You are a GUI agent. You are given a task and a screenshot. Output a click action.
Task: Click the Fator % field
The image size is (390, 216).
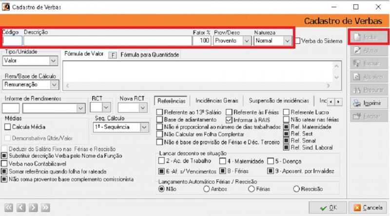pyautogui.click(x=202, y=41)
